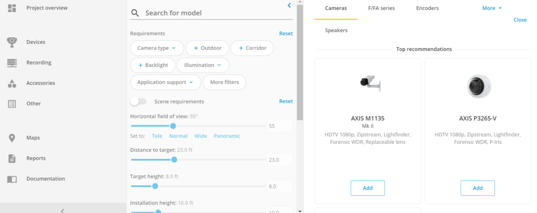The height and width of the screenshot is (213, 537).
Task: Click the AXIS M1135 model name
Action: pos(368,119)
